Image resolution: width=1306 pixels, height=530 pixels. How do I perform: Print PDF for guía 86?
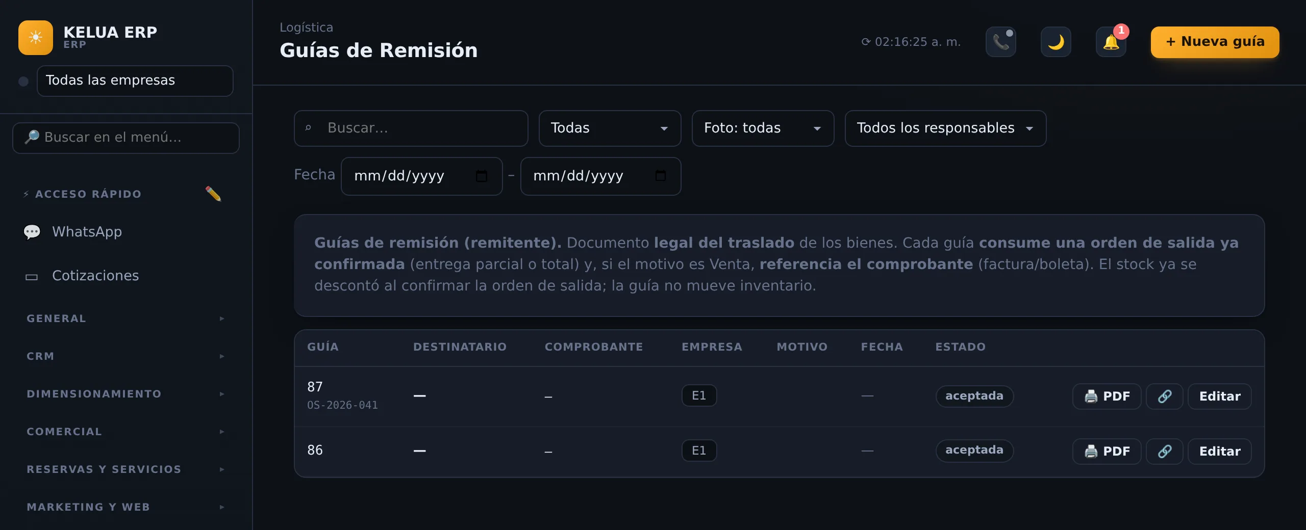pos(1107,452)
